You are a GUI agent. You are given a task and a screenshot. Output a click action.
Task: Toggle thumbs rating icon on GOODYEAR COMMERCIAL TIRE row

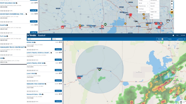37,14
